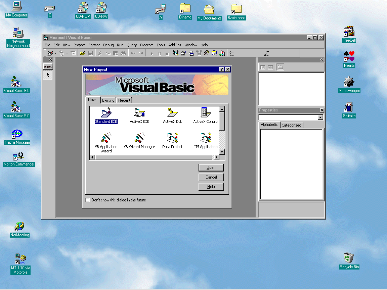Click the Redo toolbar icon
The height and width of the screenshot is (290, 387).
tap(141, 53)
